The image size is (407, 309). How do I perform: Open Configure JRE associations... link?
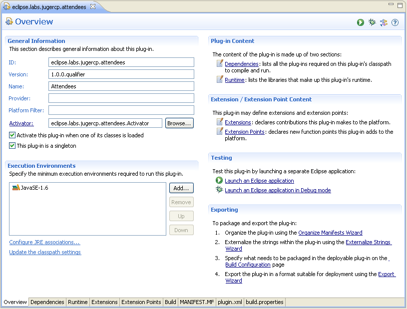44,242
